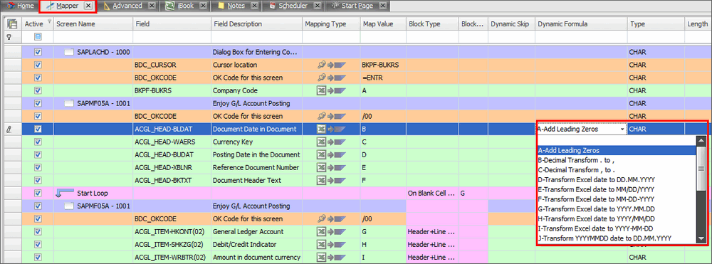Click the fixed-value mapping icon for BDC_CURSOR row
The height and width of the screenshot is (264, 712).
[331, 65]
